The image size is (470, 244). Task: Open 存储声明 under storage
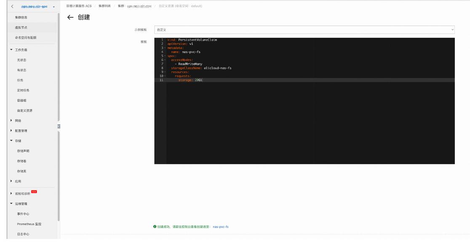point(23,151)
